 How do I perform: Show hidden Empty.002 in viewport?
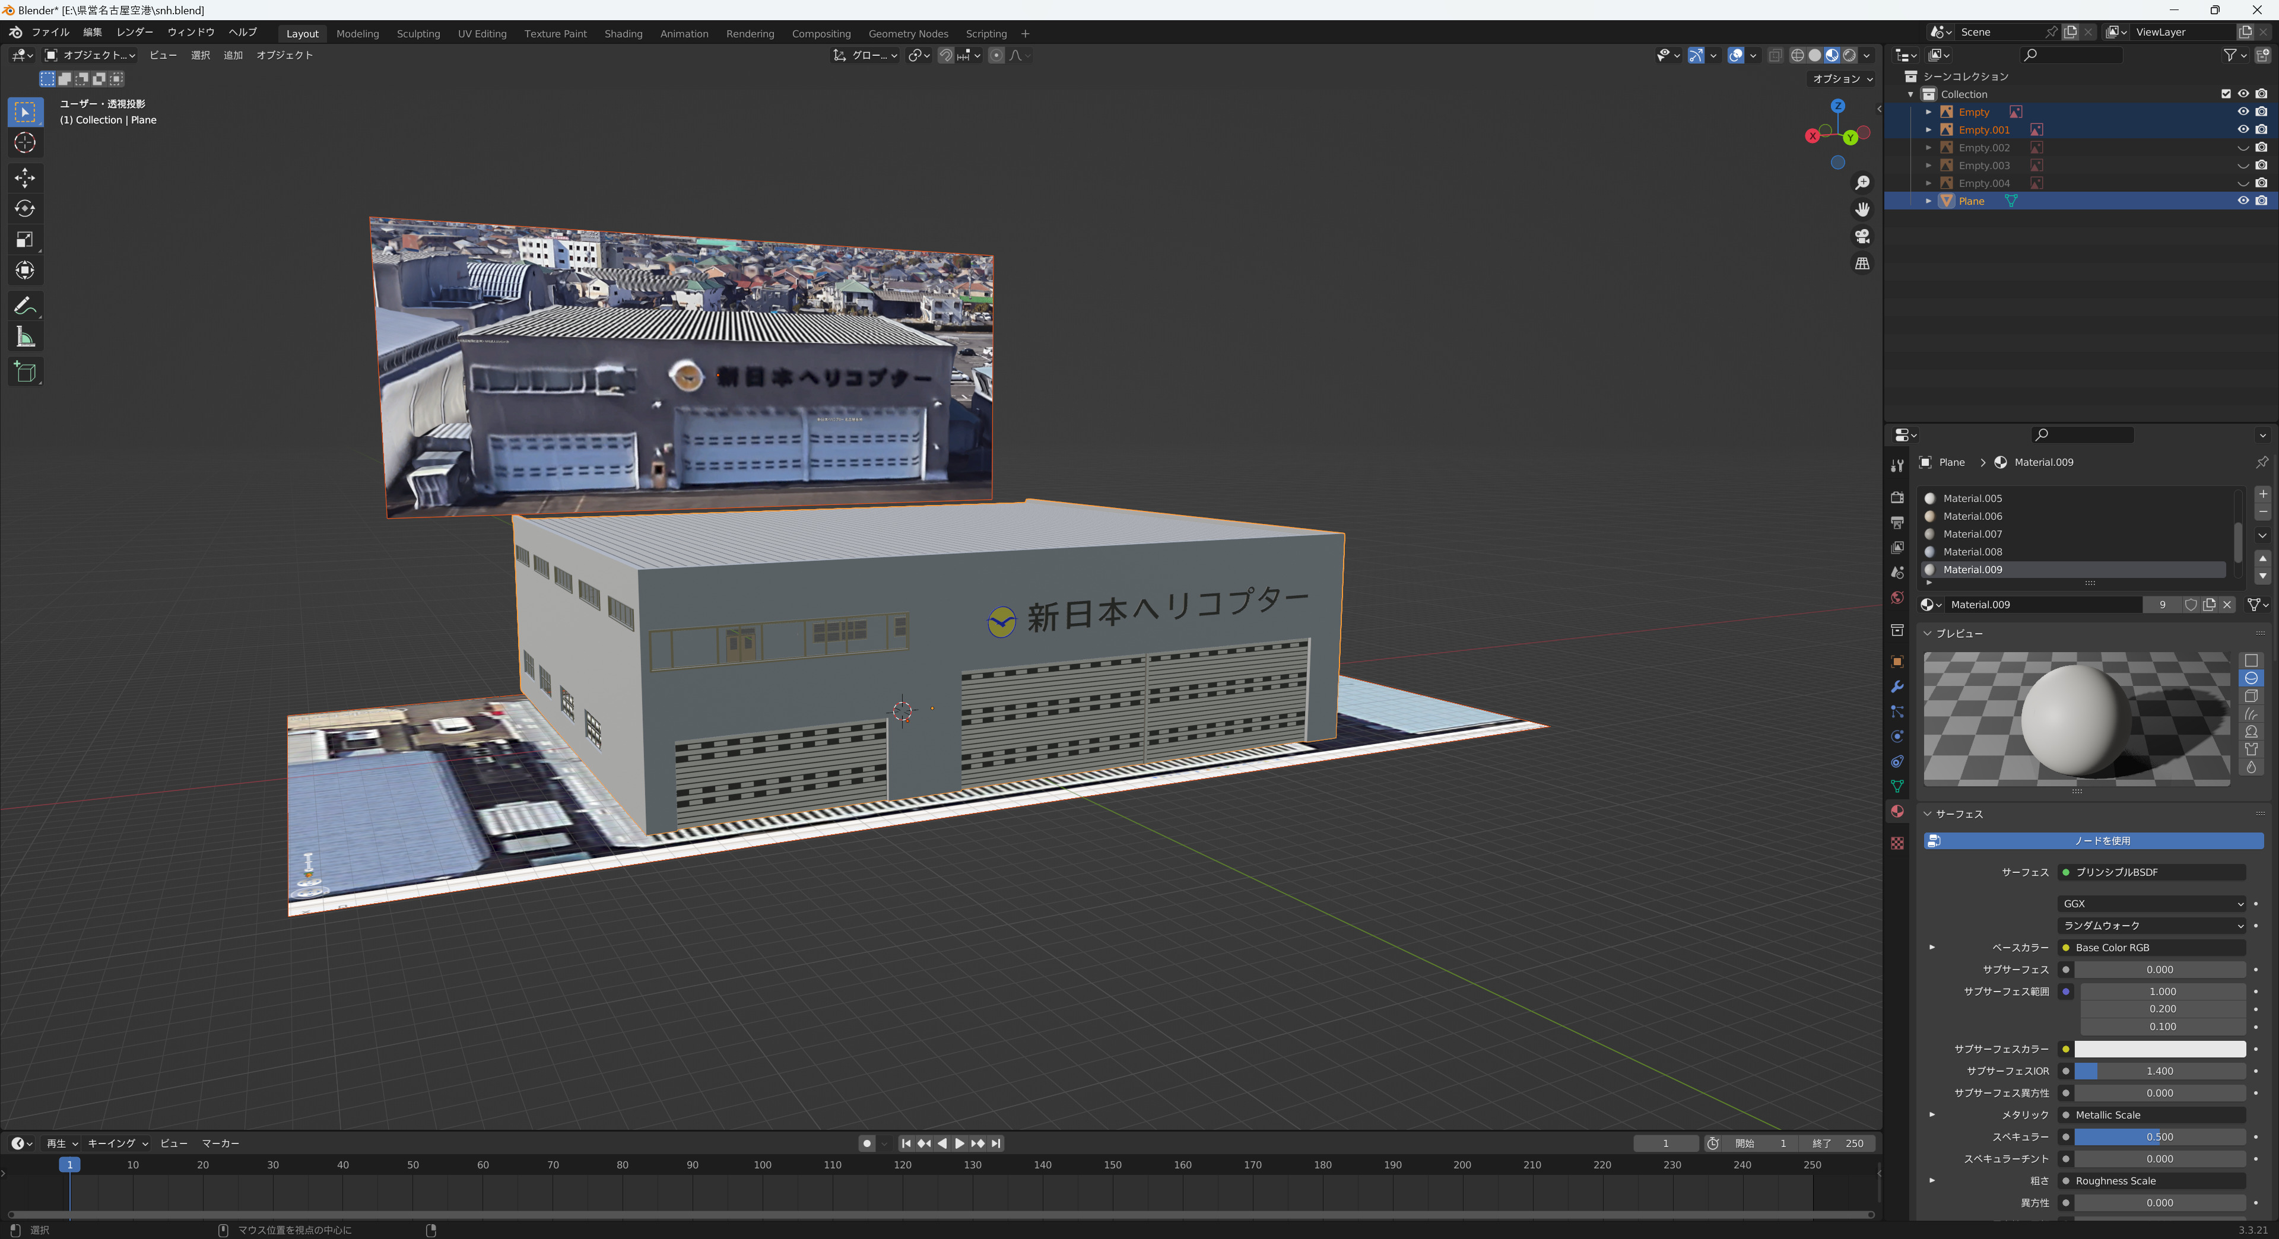[2243, 148]
